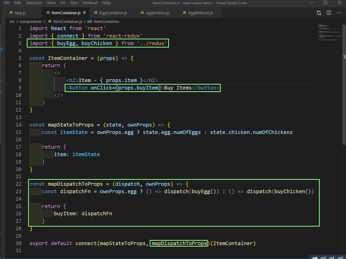346x259 pixels.
Task: Switch to the eggReducer.js tab
Action: [x=200, y=13]
